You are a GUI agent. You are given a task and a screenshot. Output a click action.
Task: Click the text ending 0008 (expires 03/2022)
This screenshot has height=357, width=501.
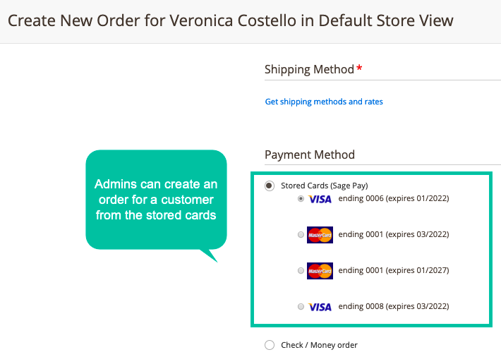pos(394,306)
